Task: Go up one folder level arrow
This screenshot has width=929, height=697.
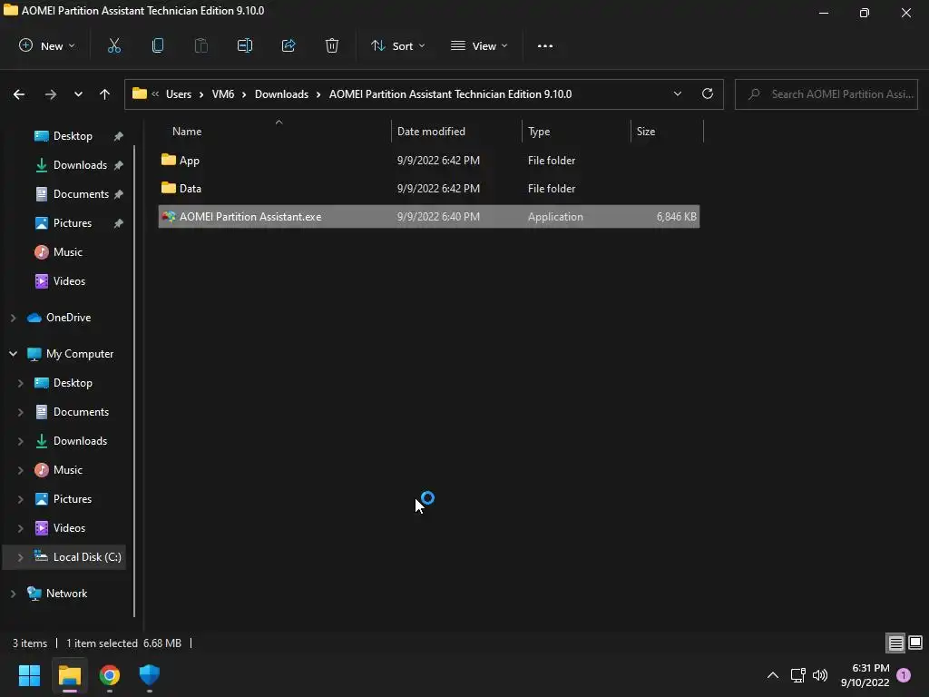Action: coord(105,94)
